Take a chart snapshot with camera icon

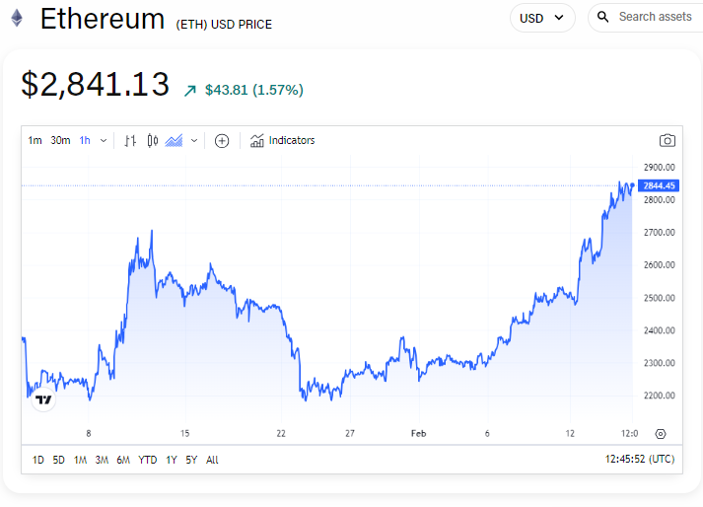point(668,140)
